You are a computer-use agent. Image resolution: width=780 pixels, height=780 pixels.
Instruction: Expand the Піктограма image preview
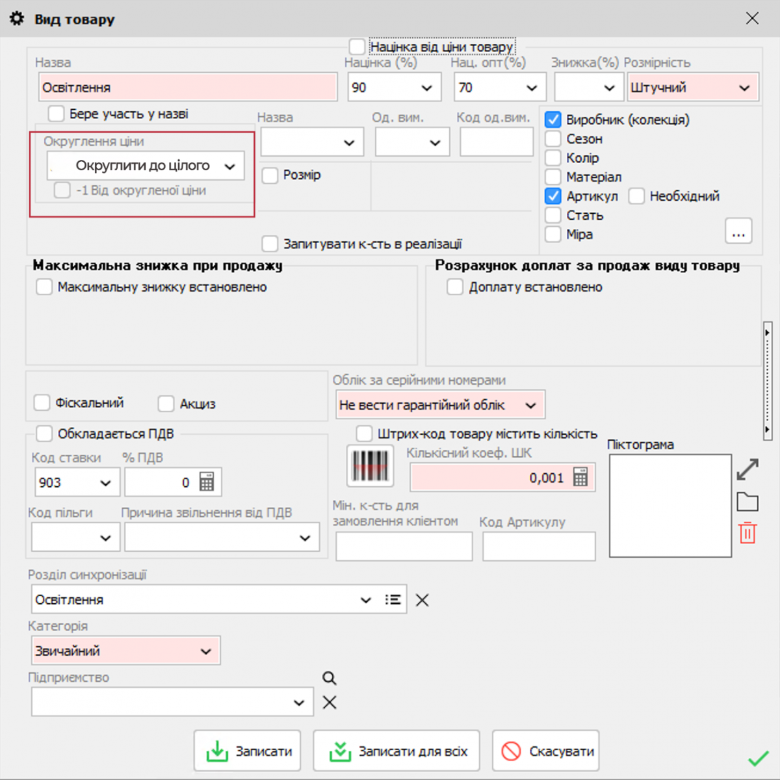[747, 469]
